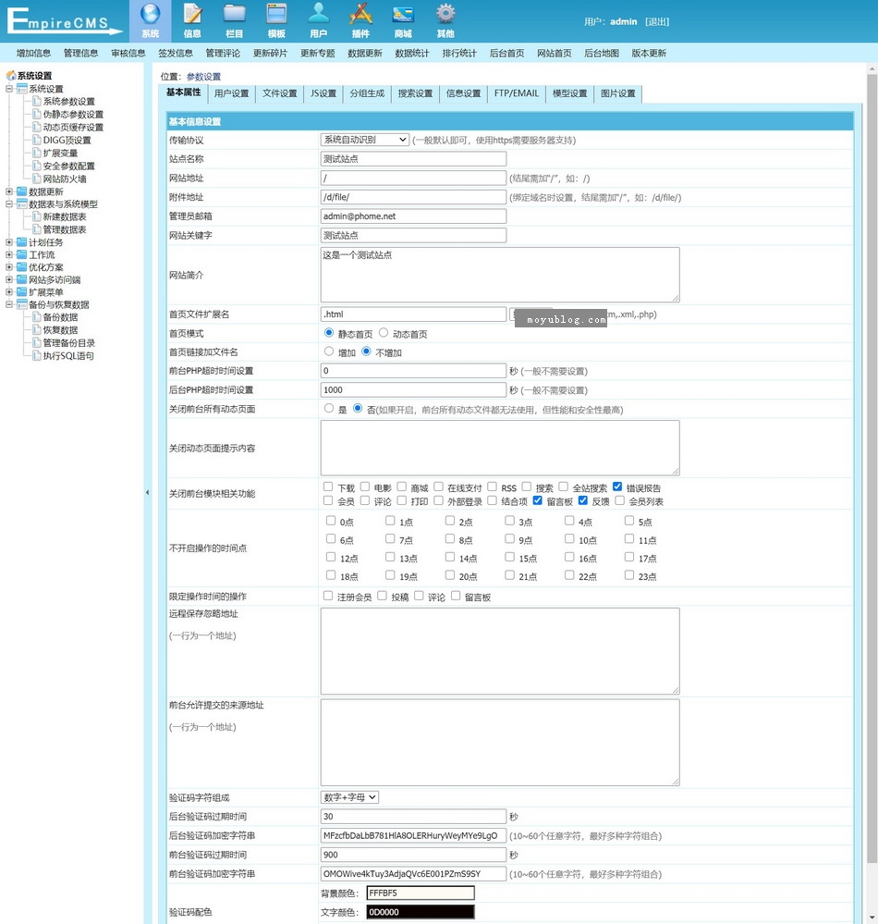Image resolution: width=878 pixels, height=924 pixels.
Task: Select 增加 for 首页链接加文件名
Action: pos(329,351)
